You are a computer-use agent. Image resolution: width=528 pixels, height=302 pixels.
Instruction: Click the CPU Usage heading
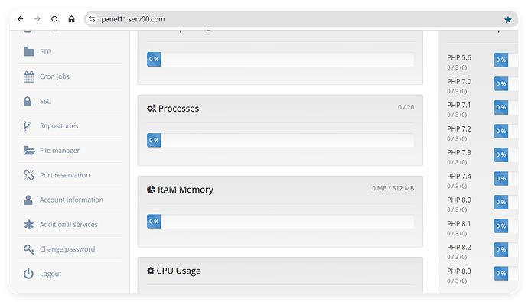(178, 271)
